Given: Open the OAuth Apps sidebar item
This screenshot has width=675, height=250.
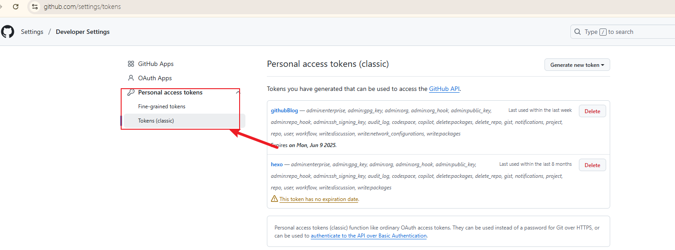Looking at the screenshot, I should [x=155, y=78].
